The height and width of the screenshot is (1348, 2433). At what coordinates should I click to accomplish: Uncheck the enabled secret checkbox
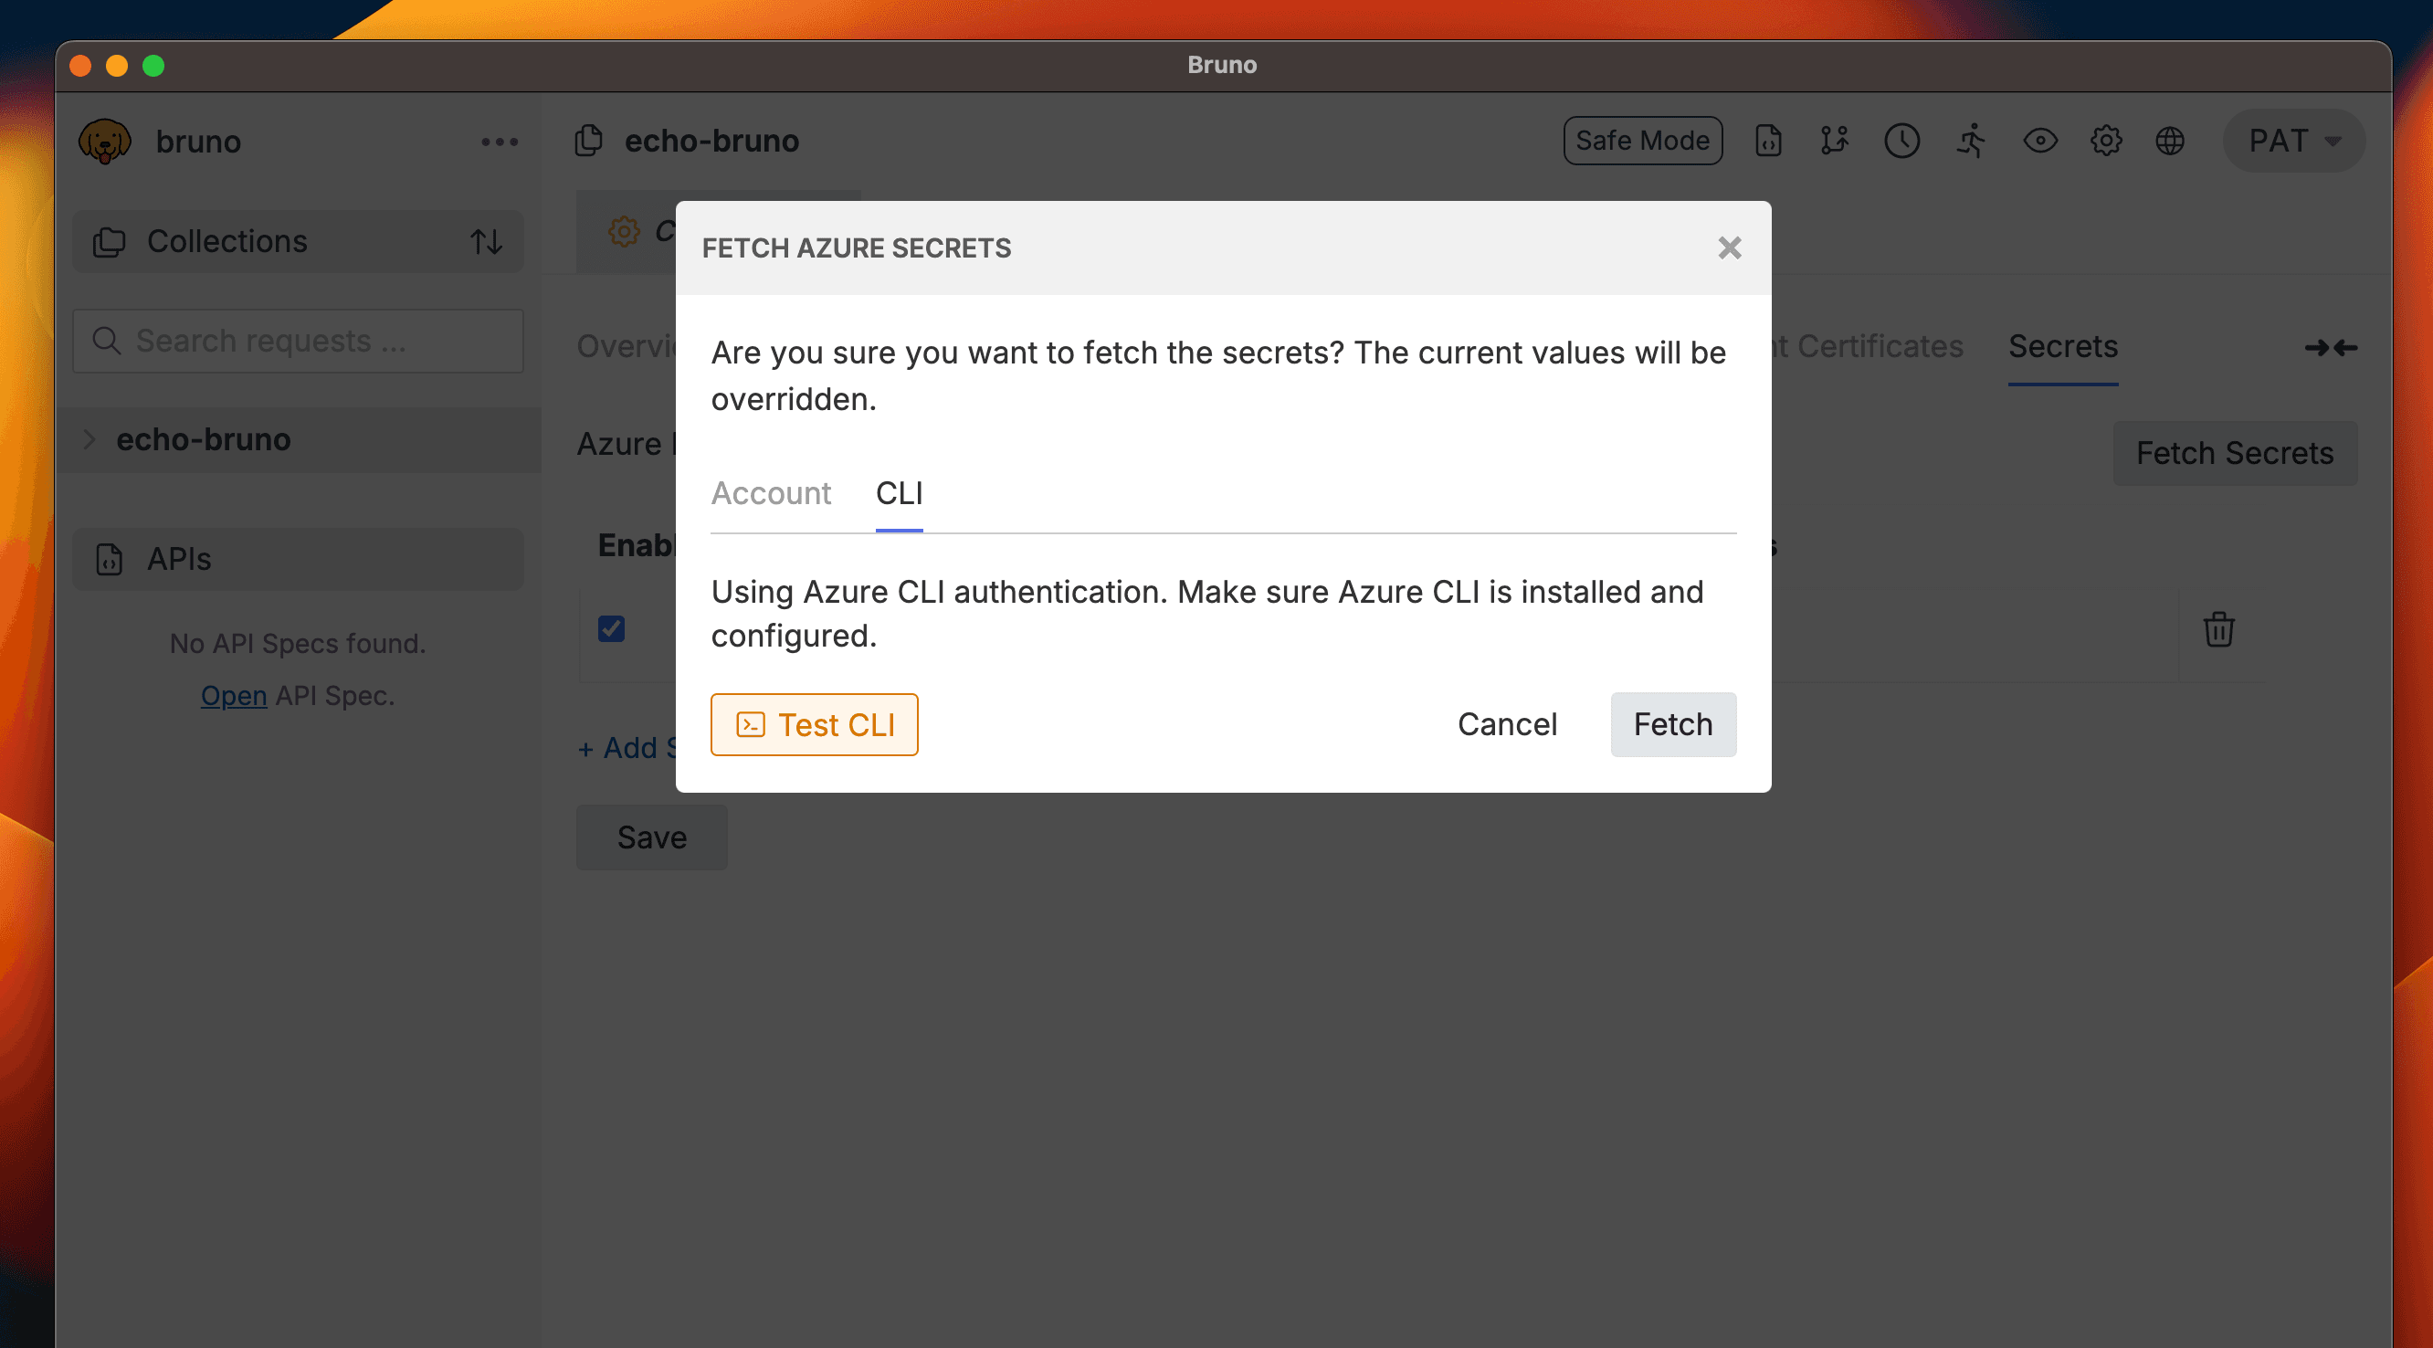point(611,628)
